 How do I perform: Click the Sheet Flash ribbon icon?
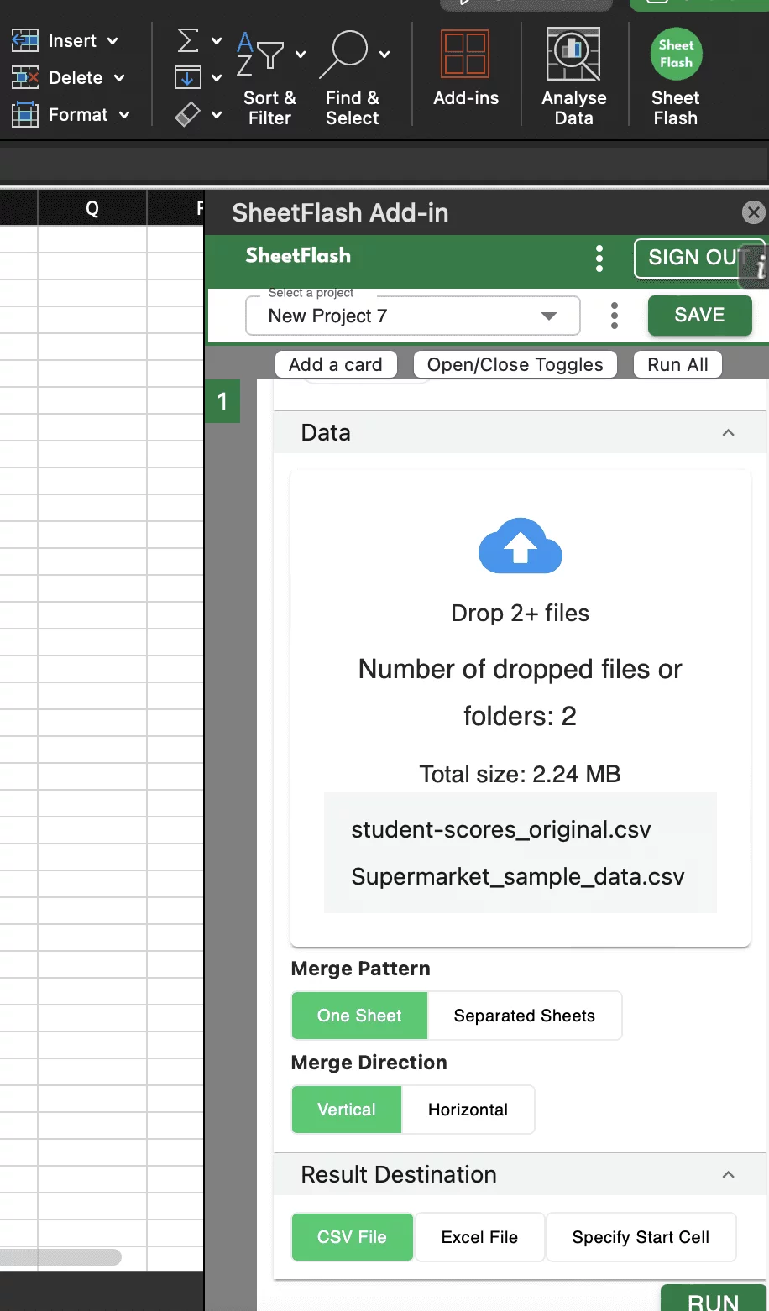pos(676,55)
